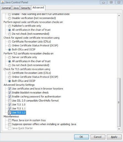Select All certificates under signed code checks
The width and height of the screenshot is (123, 142).
(9, 30)
